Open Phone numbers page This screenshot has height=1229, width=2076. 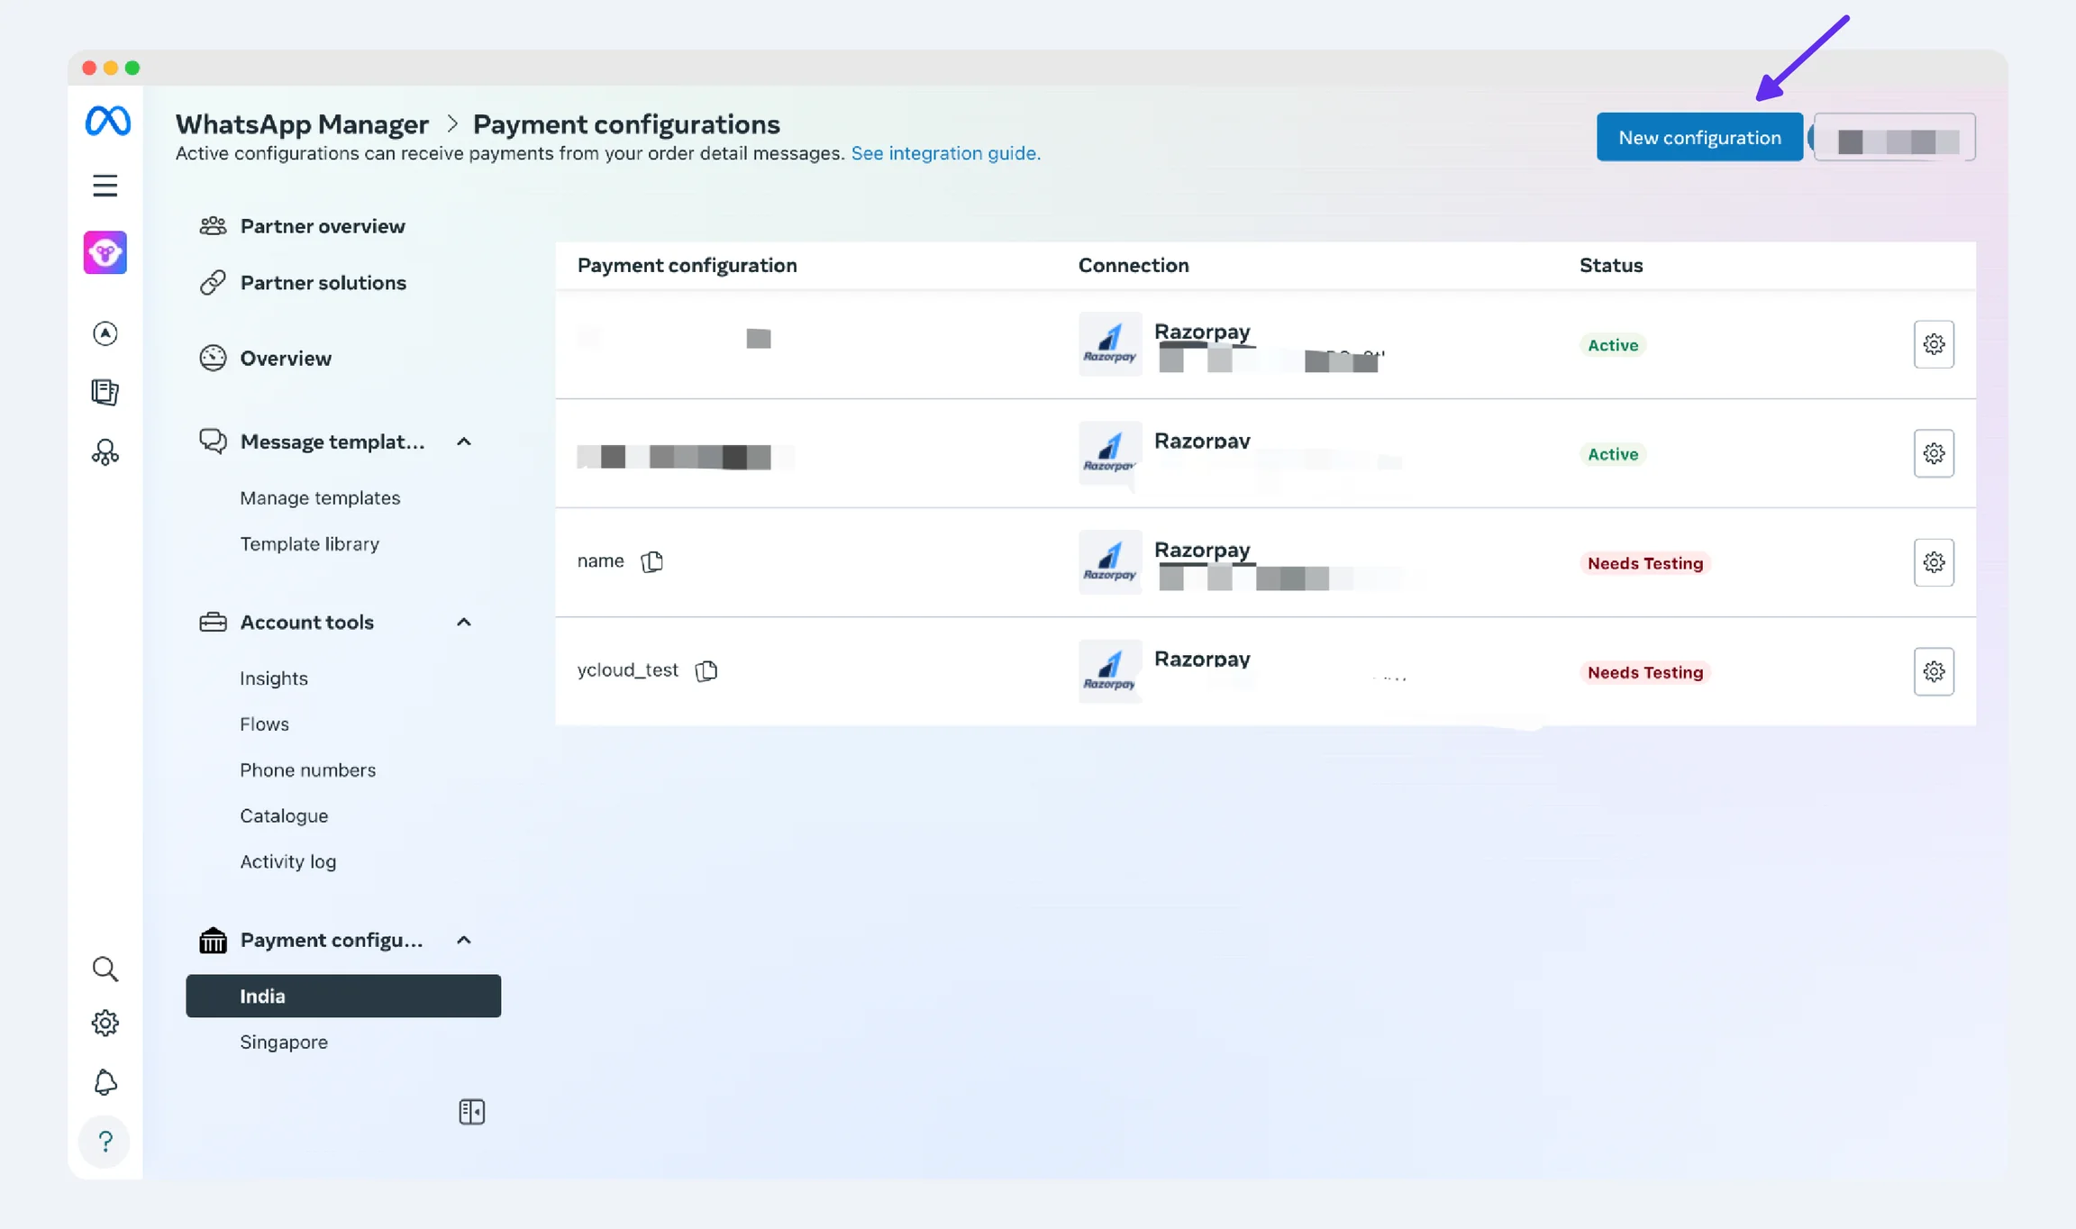pos(307,769)
